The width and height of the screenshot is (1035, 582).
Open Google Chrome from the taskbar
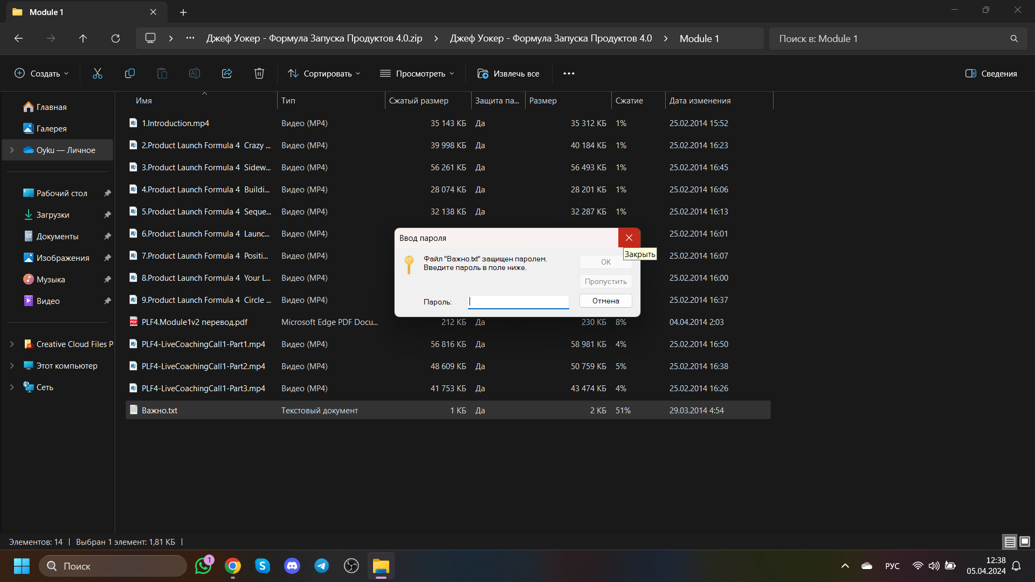tap(233, 566)
